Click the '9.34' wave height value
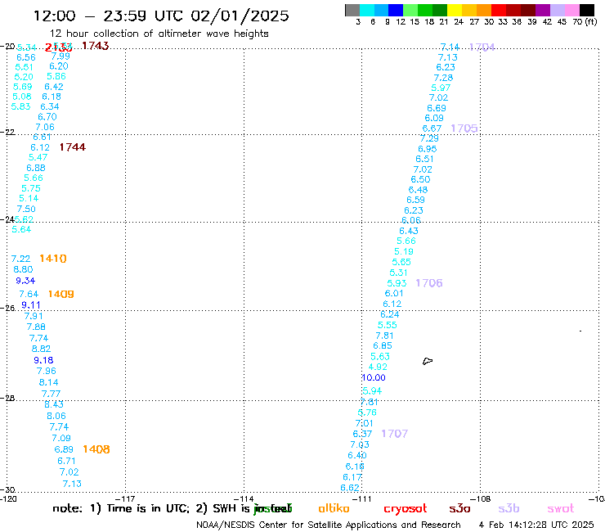Viewport: 605px width, 532px height. click(25, 281)
